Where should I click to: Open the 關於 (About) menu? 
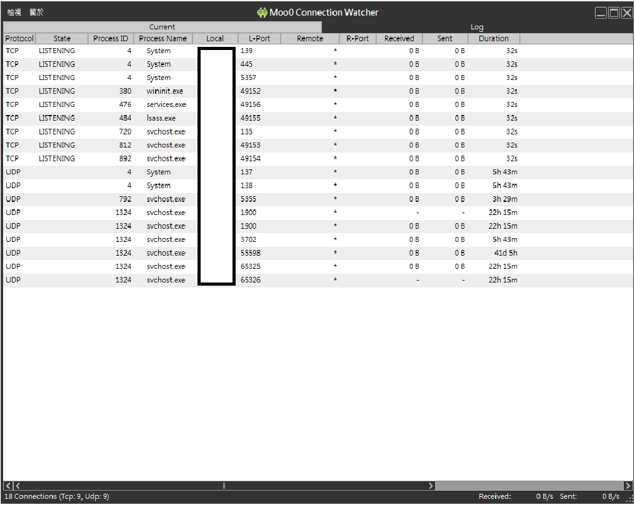coord(36,12)
